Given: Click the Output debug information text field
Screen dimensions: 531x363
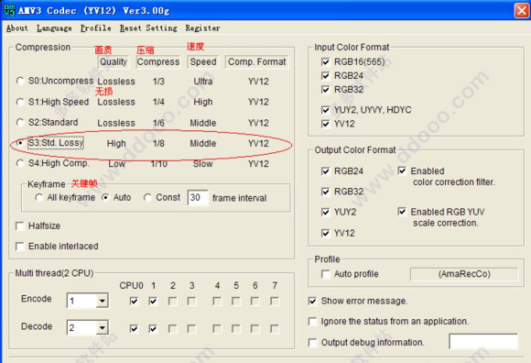Looking at the screenshot, I should (483, 341).
